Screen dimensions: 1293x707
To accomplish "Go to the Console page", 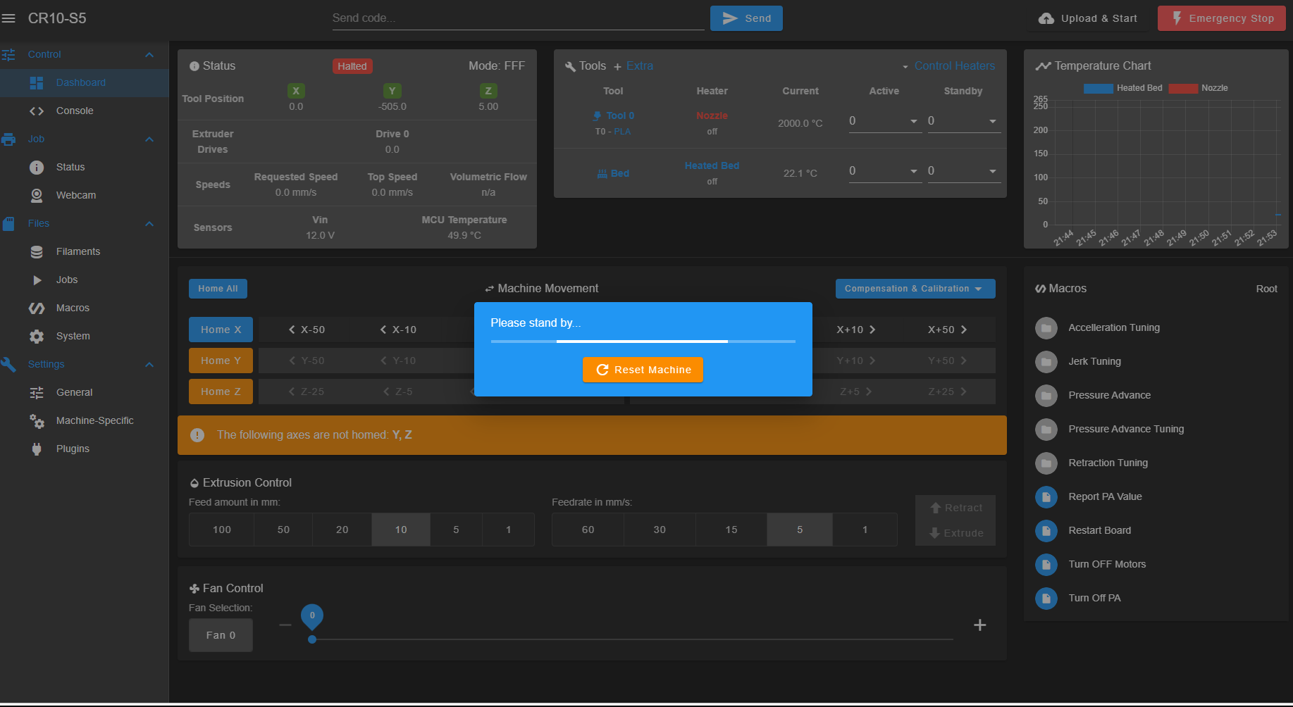I will [85, 111].
